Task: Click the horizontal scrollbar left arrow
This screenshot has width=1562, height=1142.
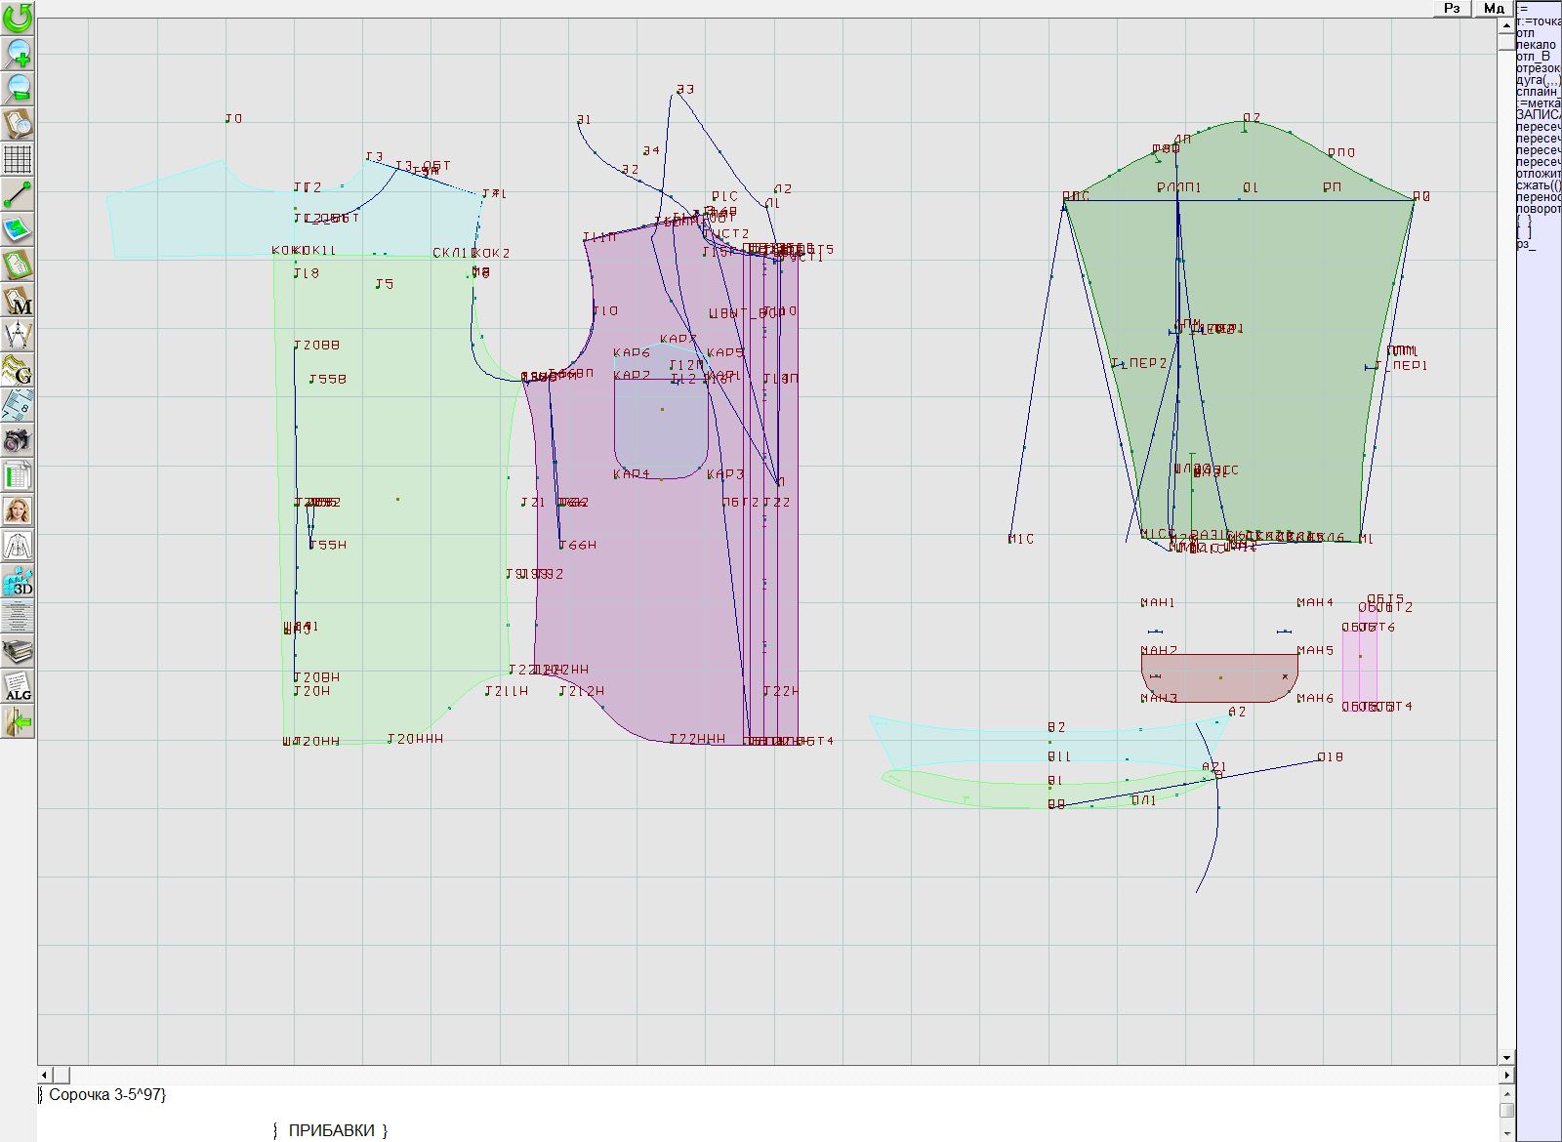Action: pos(46,1075)
